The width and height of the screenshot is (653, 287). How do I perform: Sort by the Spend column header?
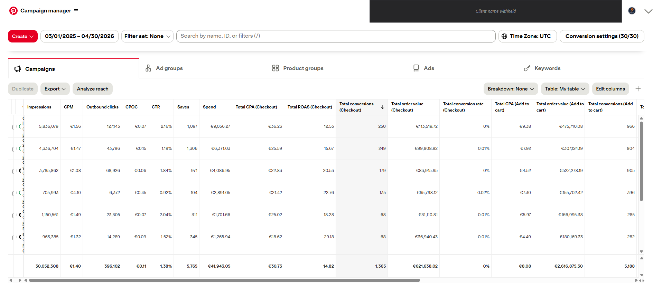tap(209, 107)
